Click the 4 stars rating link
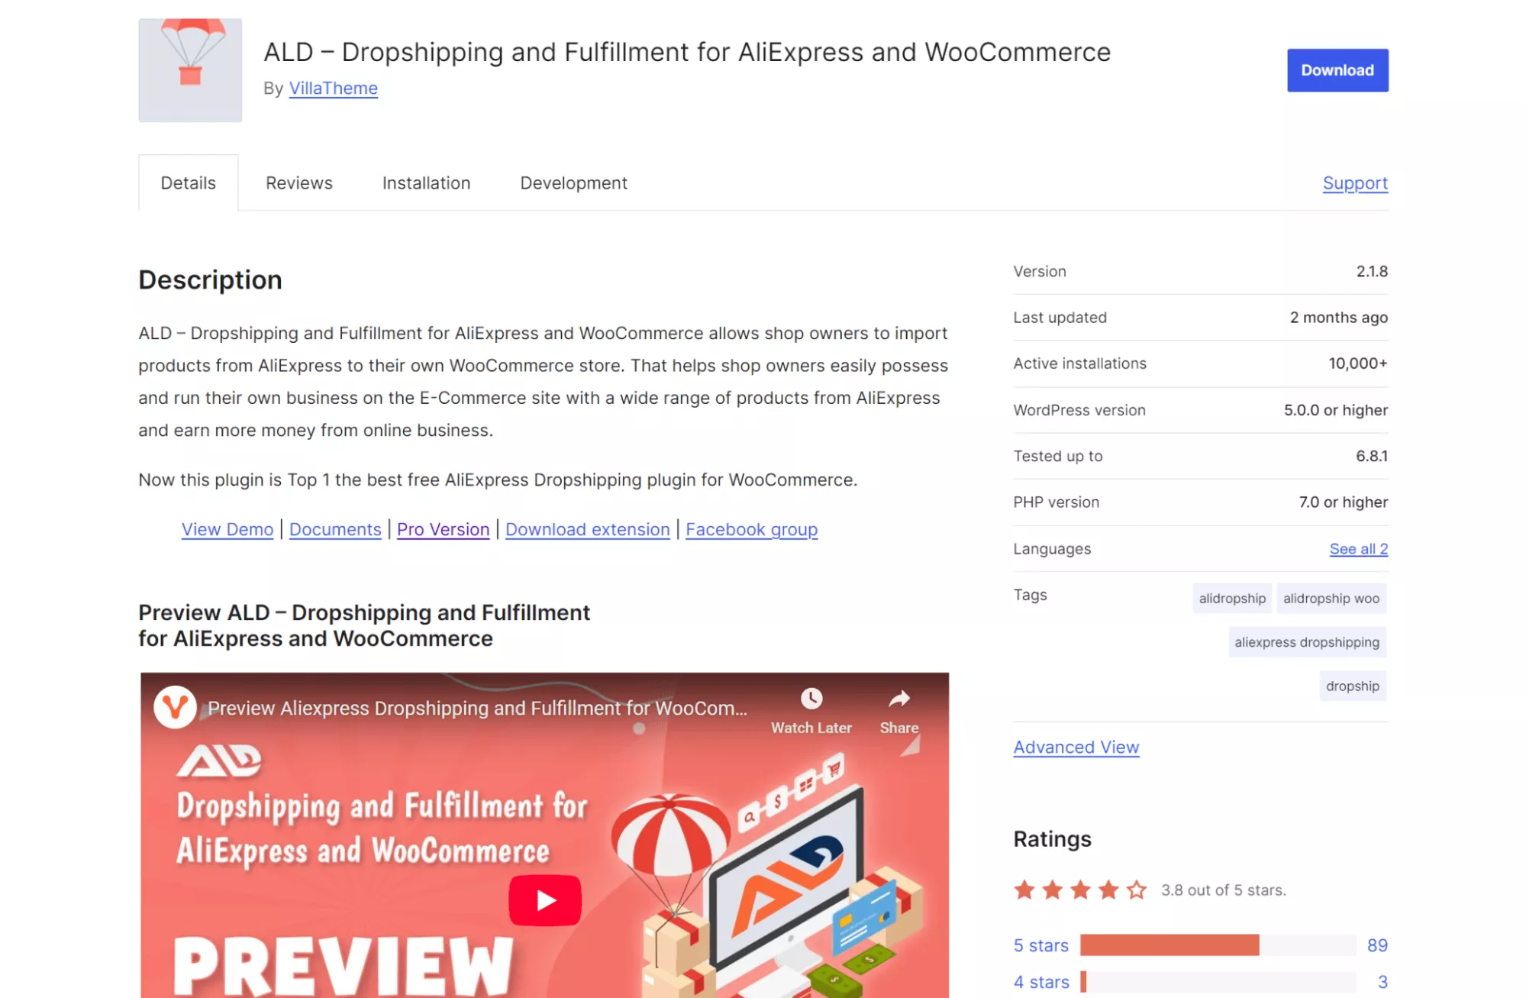The height and width of the screenshot is (998, 1526). 1041,982
